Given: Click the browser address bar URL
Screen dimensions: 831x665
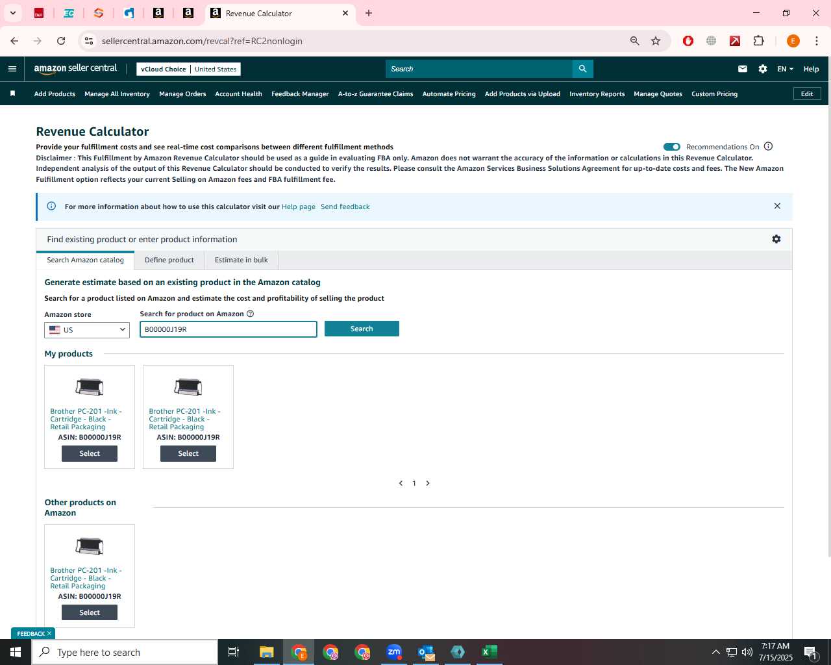Looking at the screenshot, I should pos(202,41).
